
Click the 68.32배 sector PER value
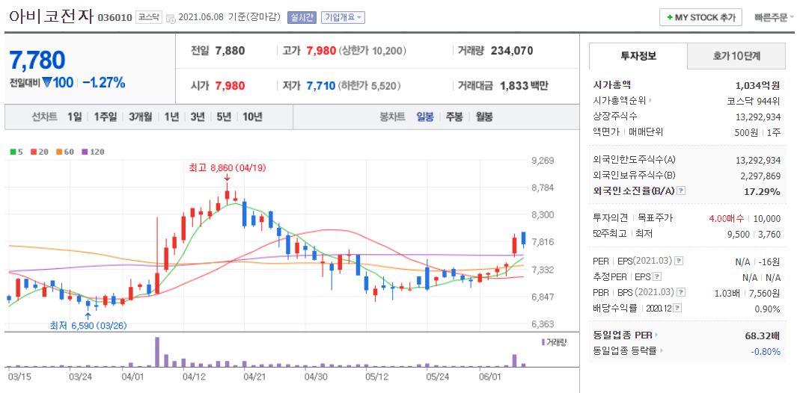coord(762,335)
